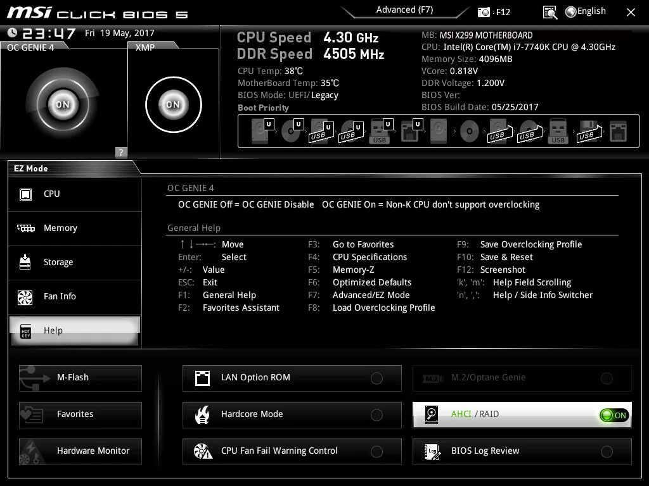This screenshot has height=486, width=649.
Task: Select the UEFI CD/DVD boot device icon
Action: [x=292, y=130]
